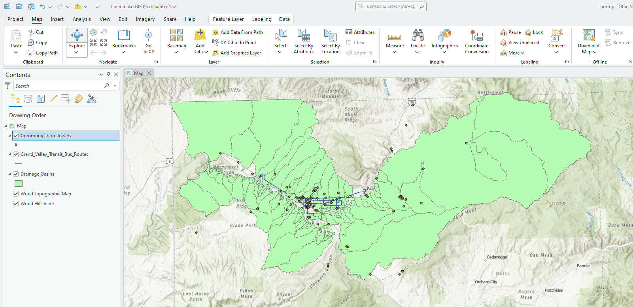Click the Infographics icon

pyautogui.click(x=444, y=36)
